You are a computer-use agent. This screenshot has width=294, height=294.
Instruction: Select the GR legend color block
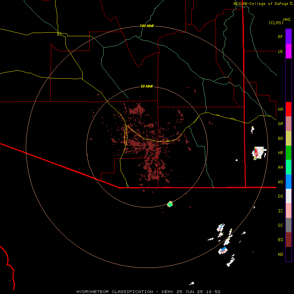pos(288,124)
